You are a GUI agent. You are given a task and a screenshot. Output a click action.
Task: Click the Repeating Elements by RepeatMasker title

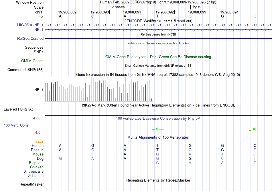point(158,180)
